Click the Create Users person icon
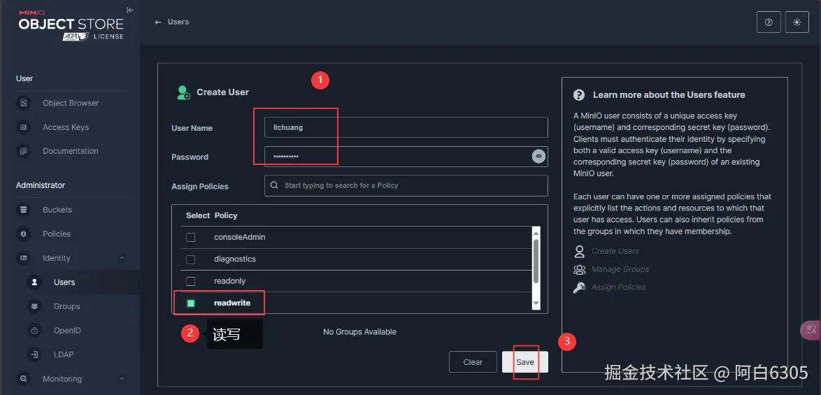This screenshot has width=821, height=395. [579, 251]
